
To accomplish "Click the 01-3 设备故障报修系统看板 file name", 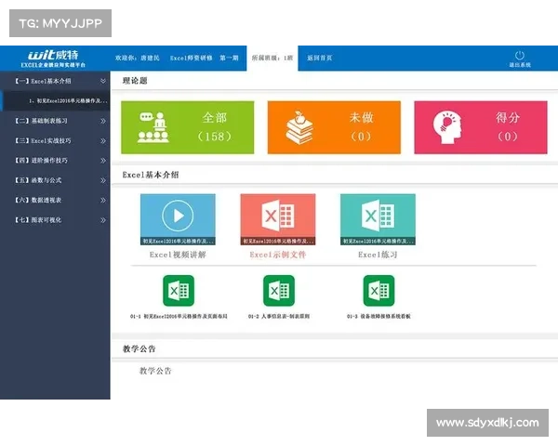I will (379, 316).
